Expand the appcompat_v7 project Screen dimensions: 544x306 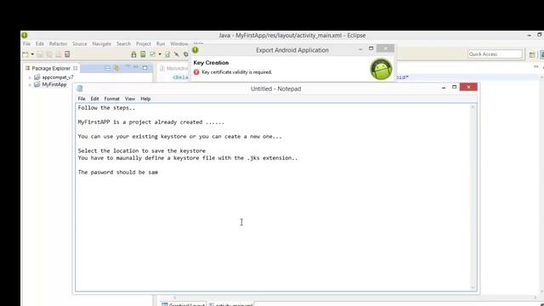[x=30, y=77]
